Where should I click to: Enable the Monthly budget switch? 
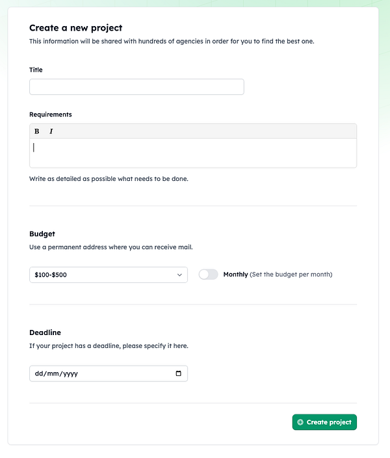[x=208, y=275]
